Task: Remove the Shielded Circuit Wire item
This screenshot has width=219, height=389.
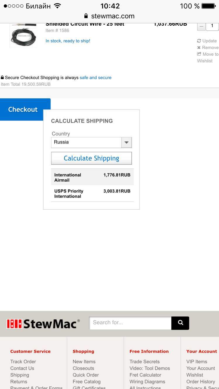Action: click(208, 48)
